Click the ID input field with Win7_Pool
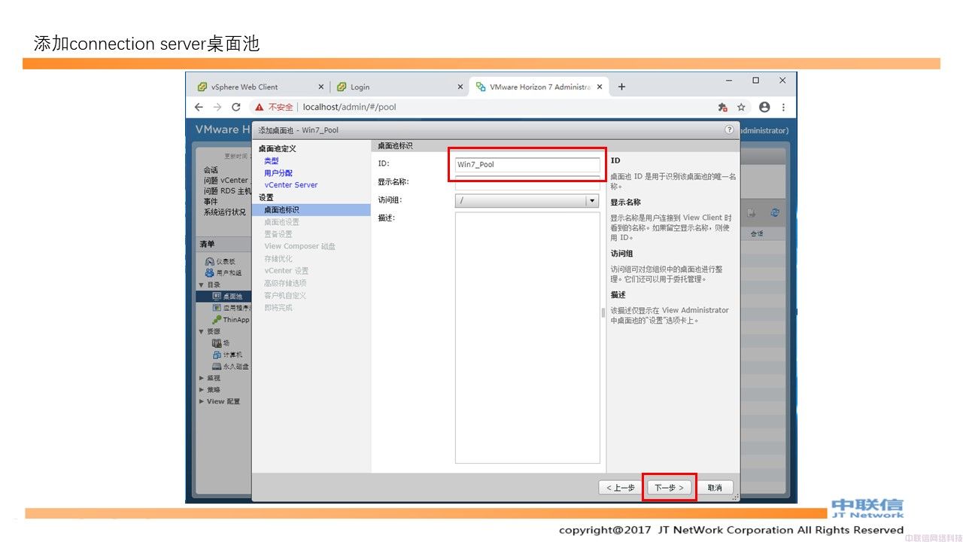Image resolution: width=963 pixels, height=542 pixels. (527, 164)
